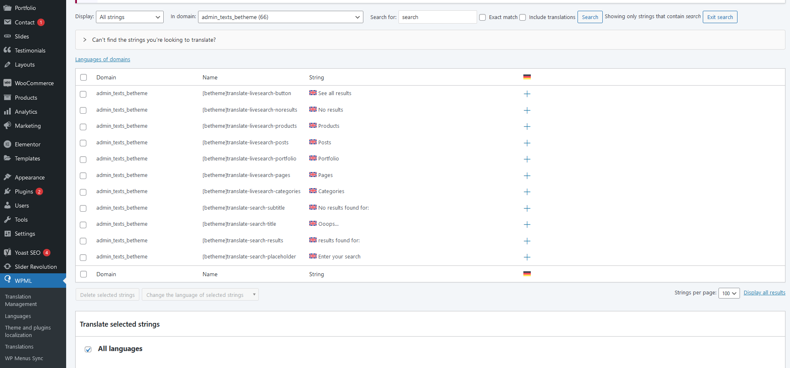Image resolution: width=790 pixels, height=368 pixels.
Task: Check the livesearch-noresults row checkbox
Action: pyautogui.click(x=83, y=110)
